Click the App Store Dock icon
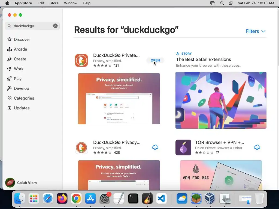Screen dimensions: 279x209 pyautogui.click(x=90, y=198)
